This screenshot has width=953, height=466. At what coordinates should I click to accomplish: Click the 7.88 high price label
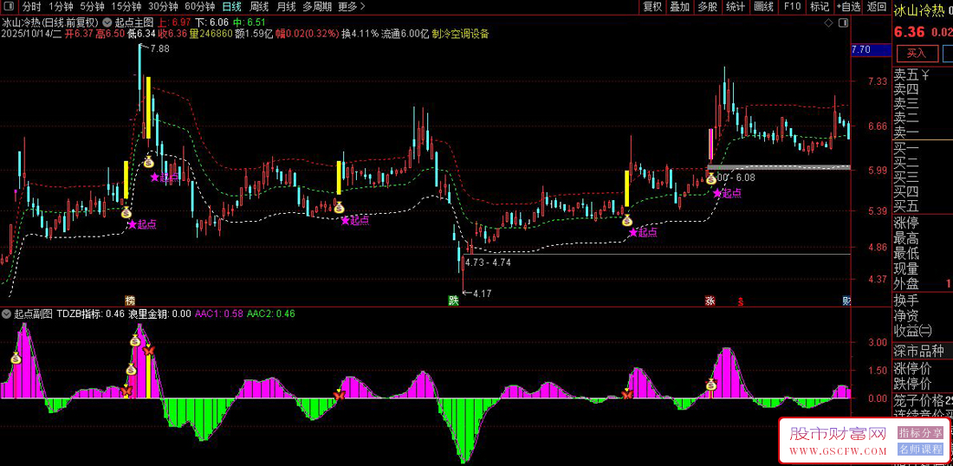tap(160, 48)
